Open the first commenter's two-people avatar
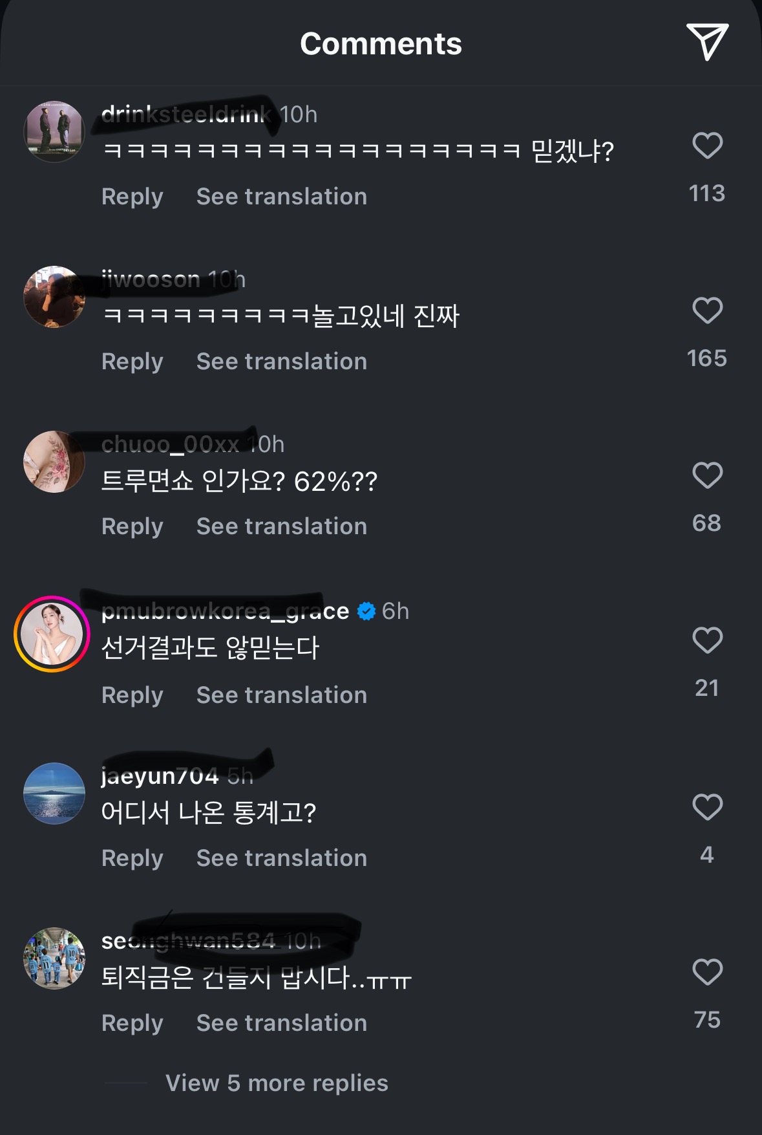This screenshot has width=762, height=1135. (54, 132)
